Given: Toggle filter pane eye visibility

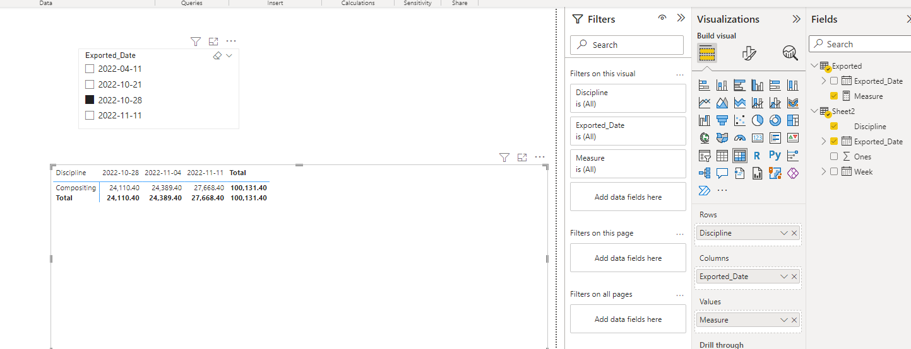Looking at the screenshot, I should click(x=662, y=18).
